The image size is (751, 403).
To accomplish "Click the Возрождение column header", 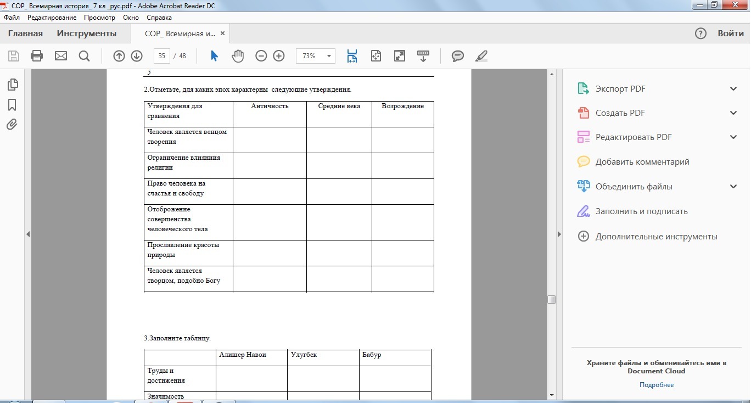I will click(x=403, y=106).
